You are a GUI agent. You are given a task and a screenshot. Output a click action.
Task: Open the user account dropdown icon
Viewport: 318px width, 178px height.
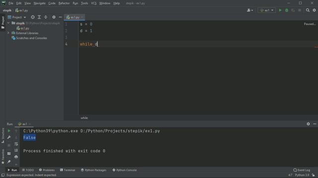click(x=250, y=10)
